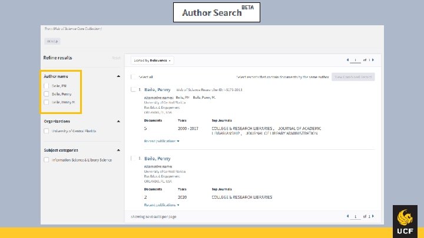Image resolution: width=424 pixels, height=238 pixels.
Task: Click the document count 2
Action: (145, 197)
